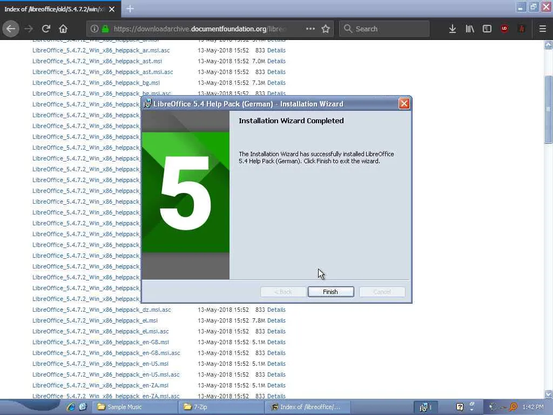Click the 1:42 PM system clock
The height and width of the screenshot is (415, 553).
coord(533,407)
